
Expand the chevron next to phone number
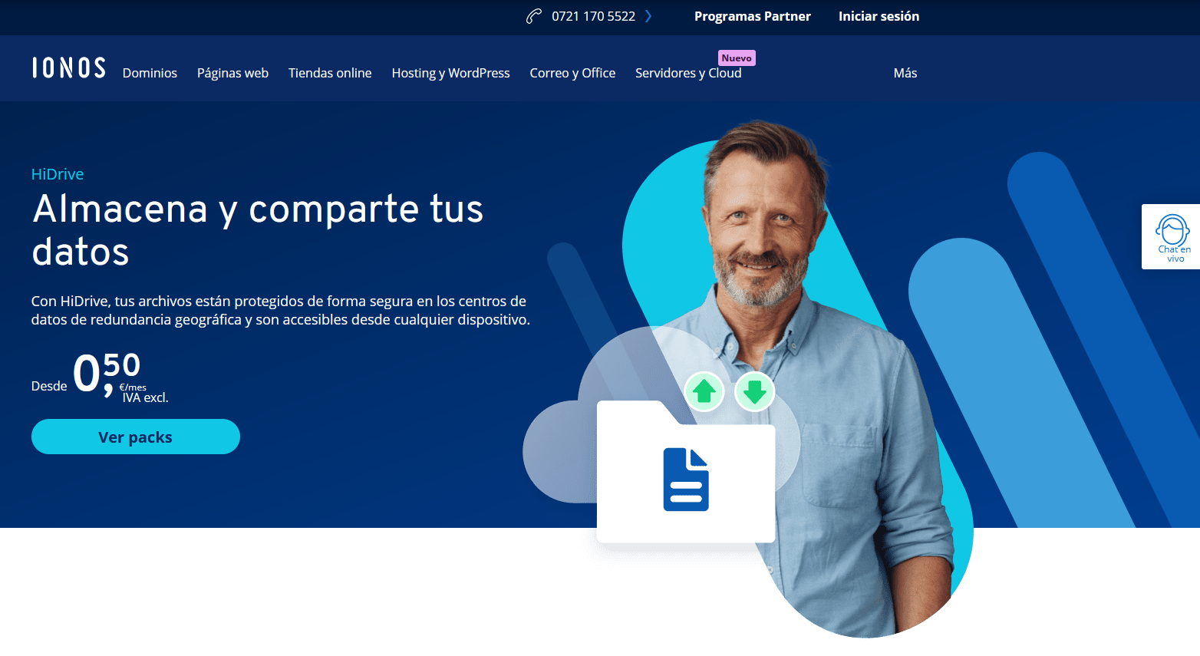(x=648, y=16)
